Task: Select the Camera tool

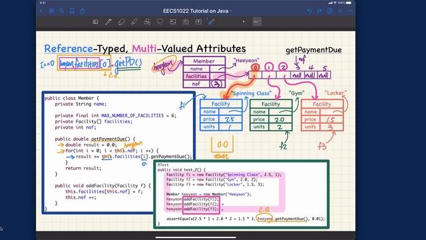Action: 186,22
